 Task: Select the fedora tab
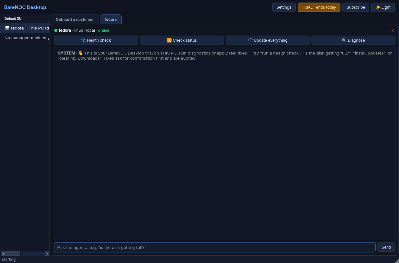[x=111, y=19]
